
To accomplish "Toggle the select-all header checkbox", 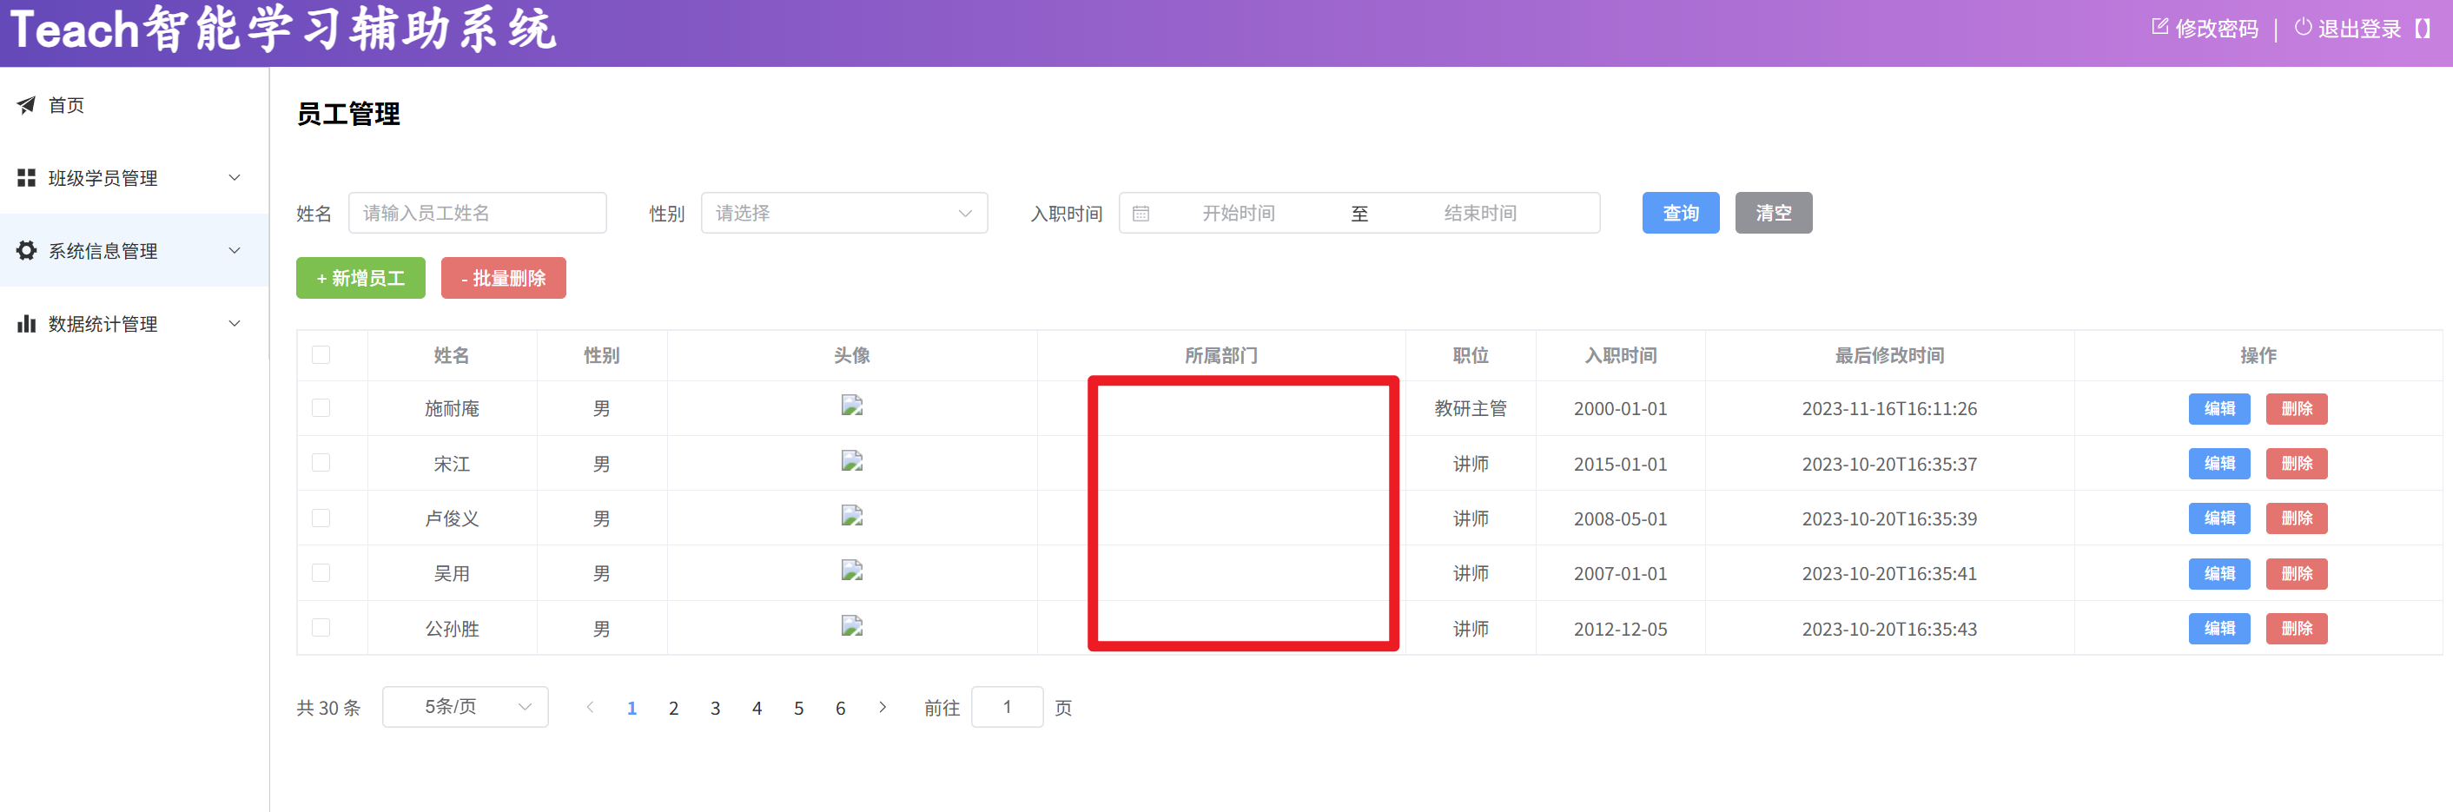I will tap(321, 355).
